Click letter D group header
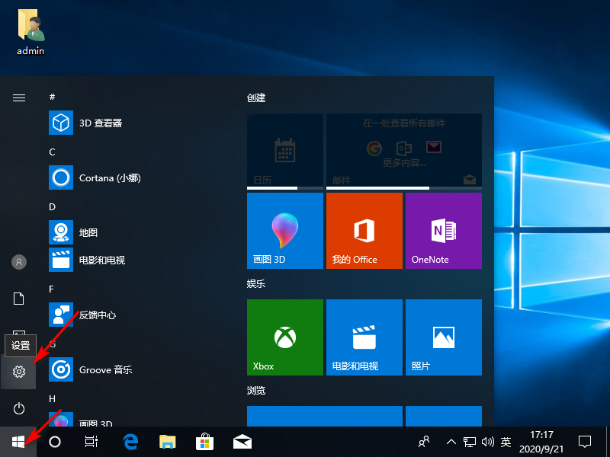 53,206
